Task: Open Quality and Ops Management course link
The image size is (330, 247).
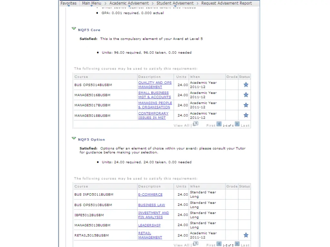Action: pyautogui.click(x=155, y=85)
